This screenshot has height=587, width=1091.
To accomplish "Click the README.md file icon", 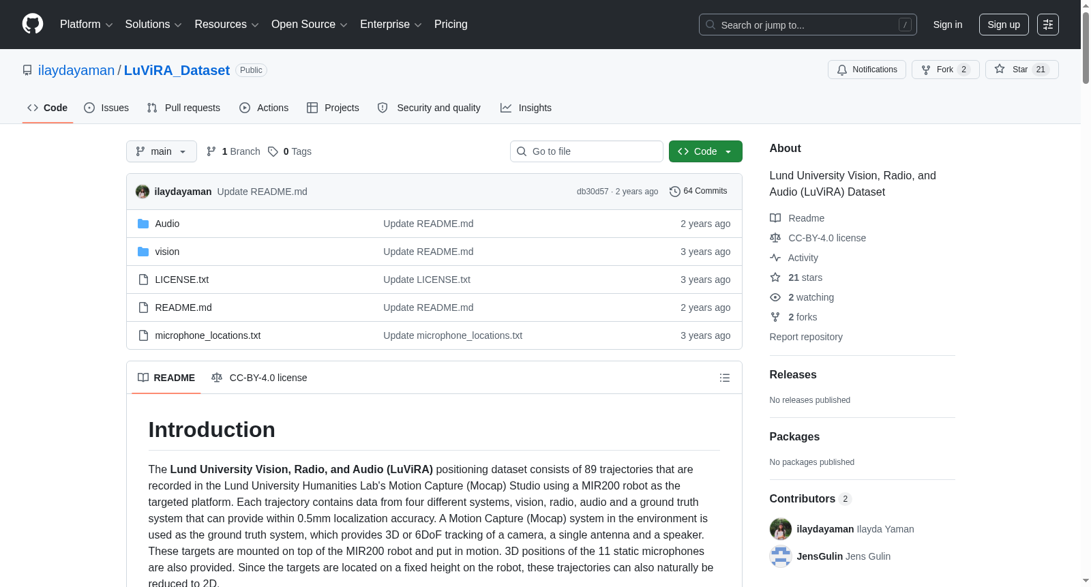I will click(x=143, y=307).
